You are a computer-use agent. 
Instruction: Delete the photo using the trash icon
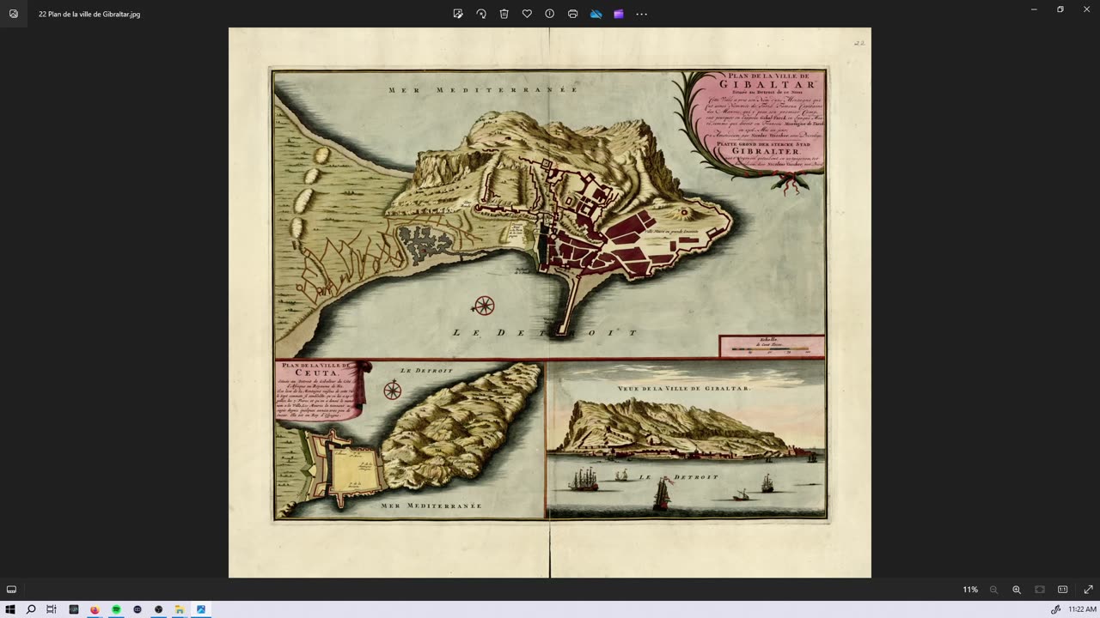pyautogui.click(x=504, y=14)
